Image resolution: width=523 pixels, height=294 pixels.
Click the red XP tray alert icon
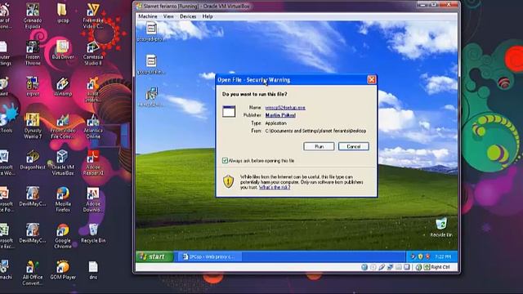point(427,256)
